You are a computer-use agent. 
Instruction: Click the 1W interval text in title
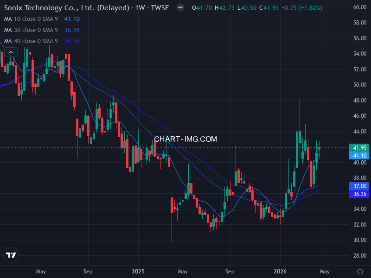[140, 8]
